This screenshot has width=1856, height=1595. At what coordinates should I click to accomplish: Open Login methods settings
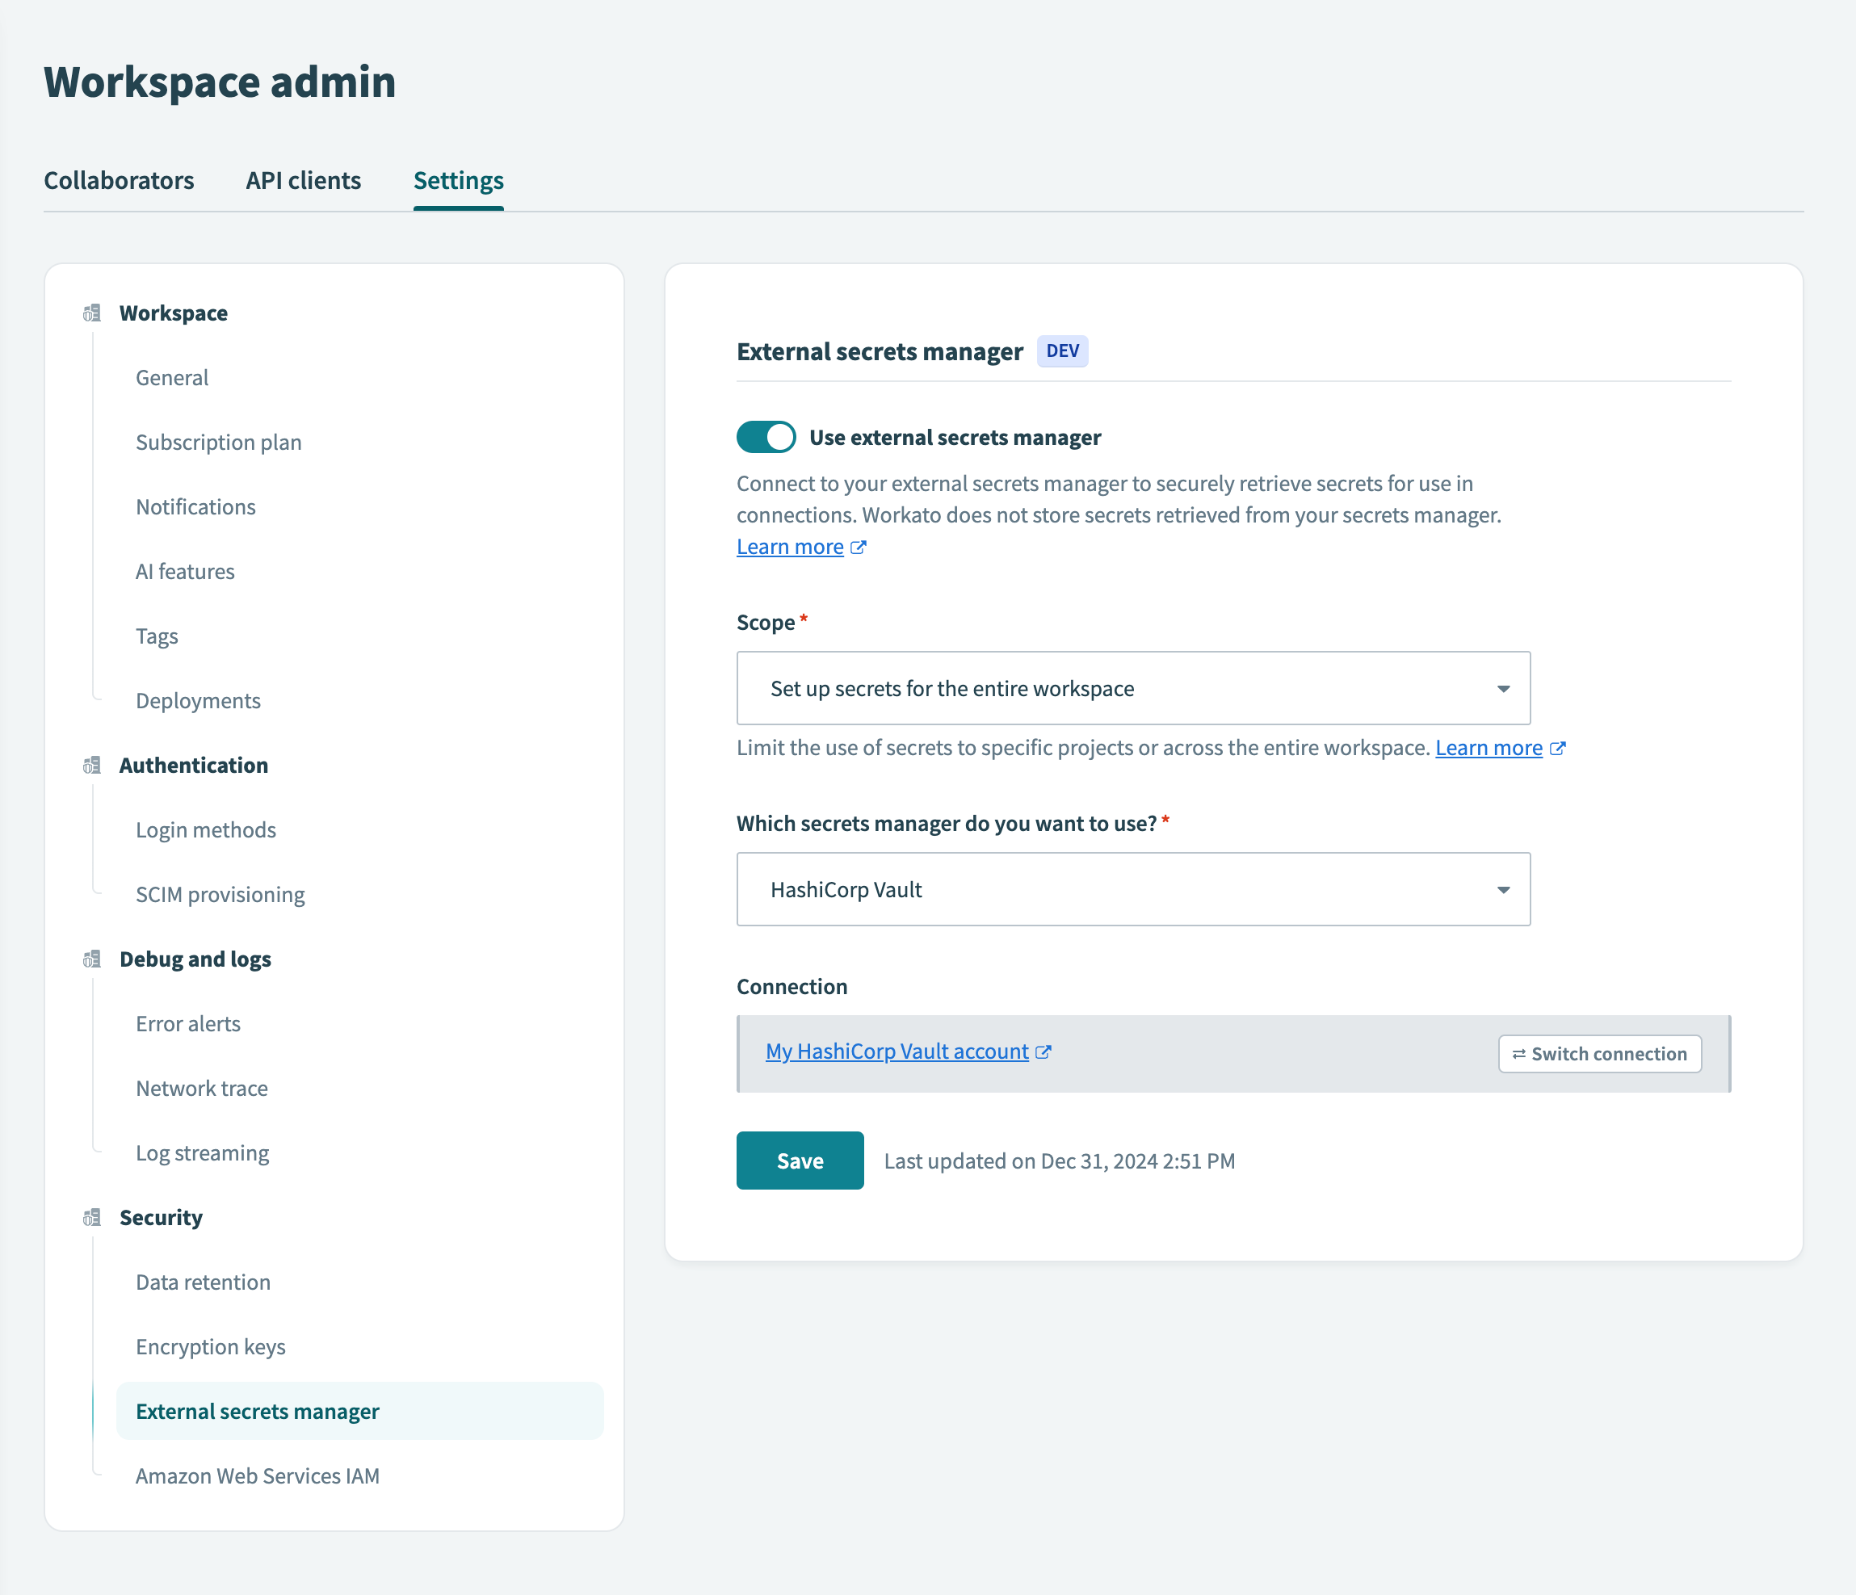[206, 829]
